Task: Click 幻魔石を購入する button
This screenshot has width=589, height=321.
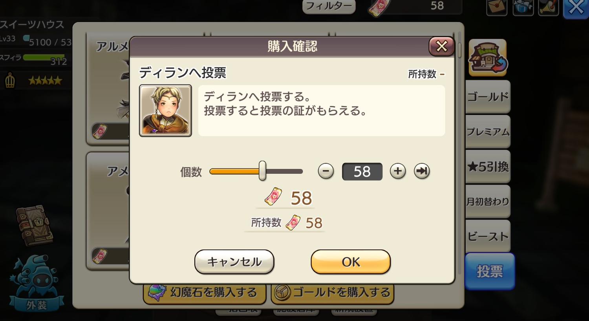Action: (205, 293)
